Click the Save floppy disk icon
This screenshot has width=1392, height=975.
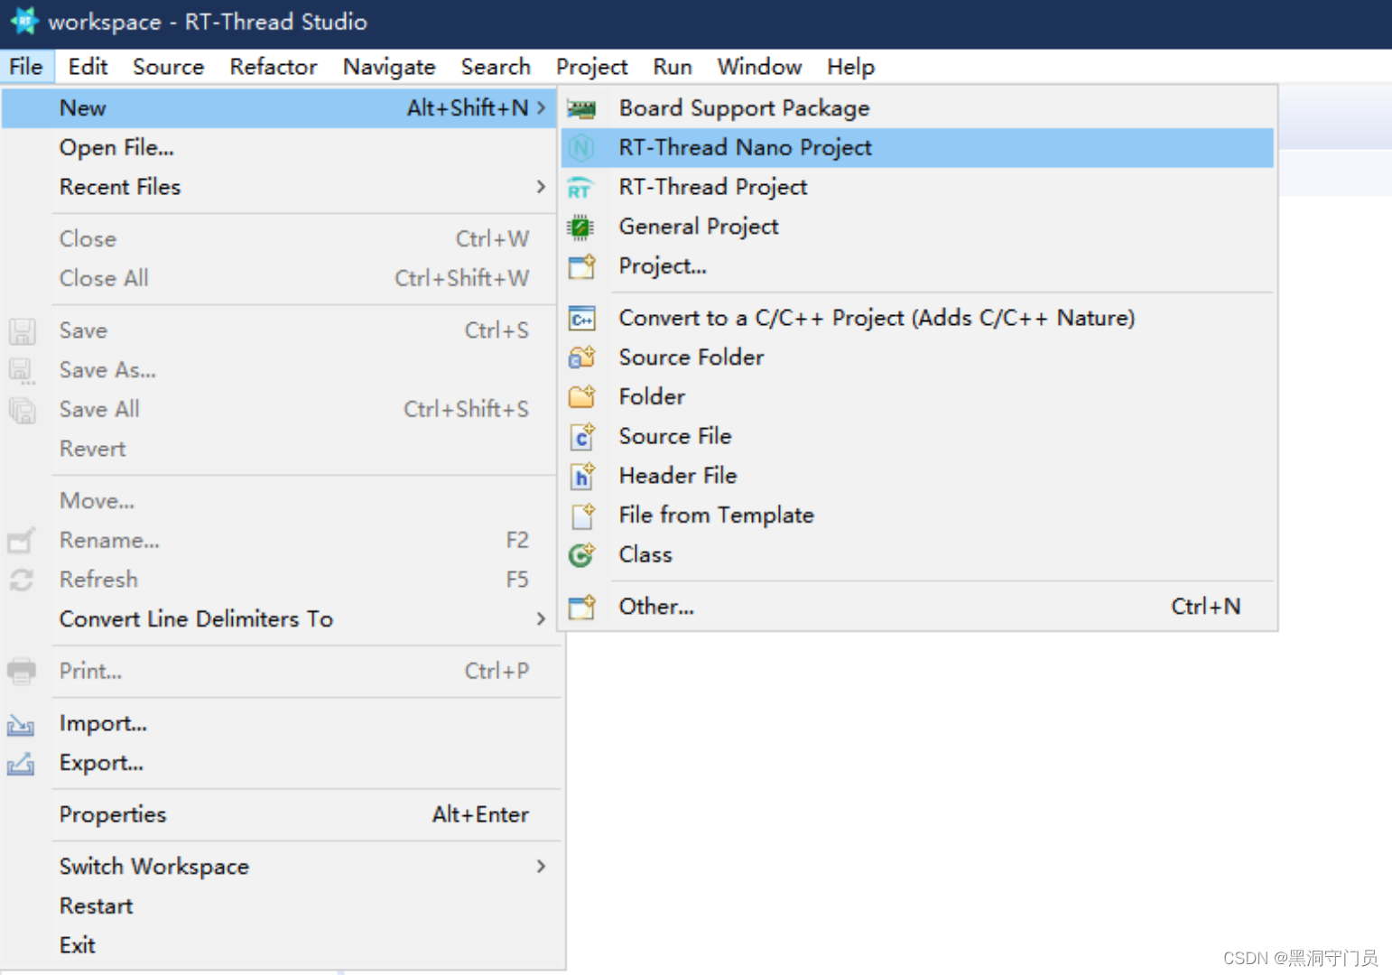click(x=22, y=331)
